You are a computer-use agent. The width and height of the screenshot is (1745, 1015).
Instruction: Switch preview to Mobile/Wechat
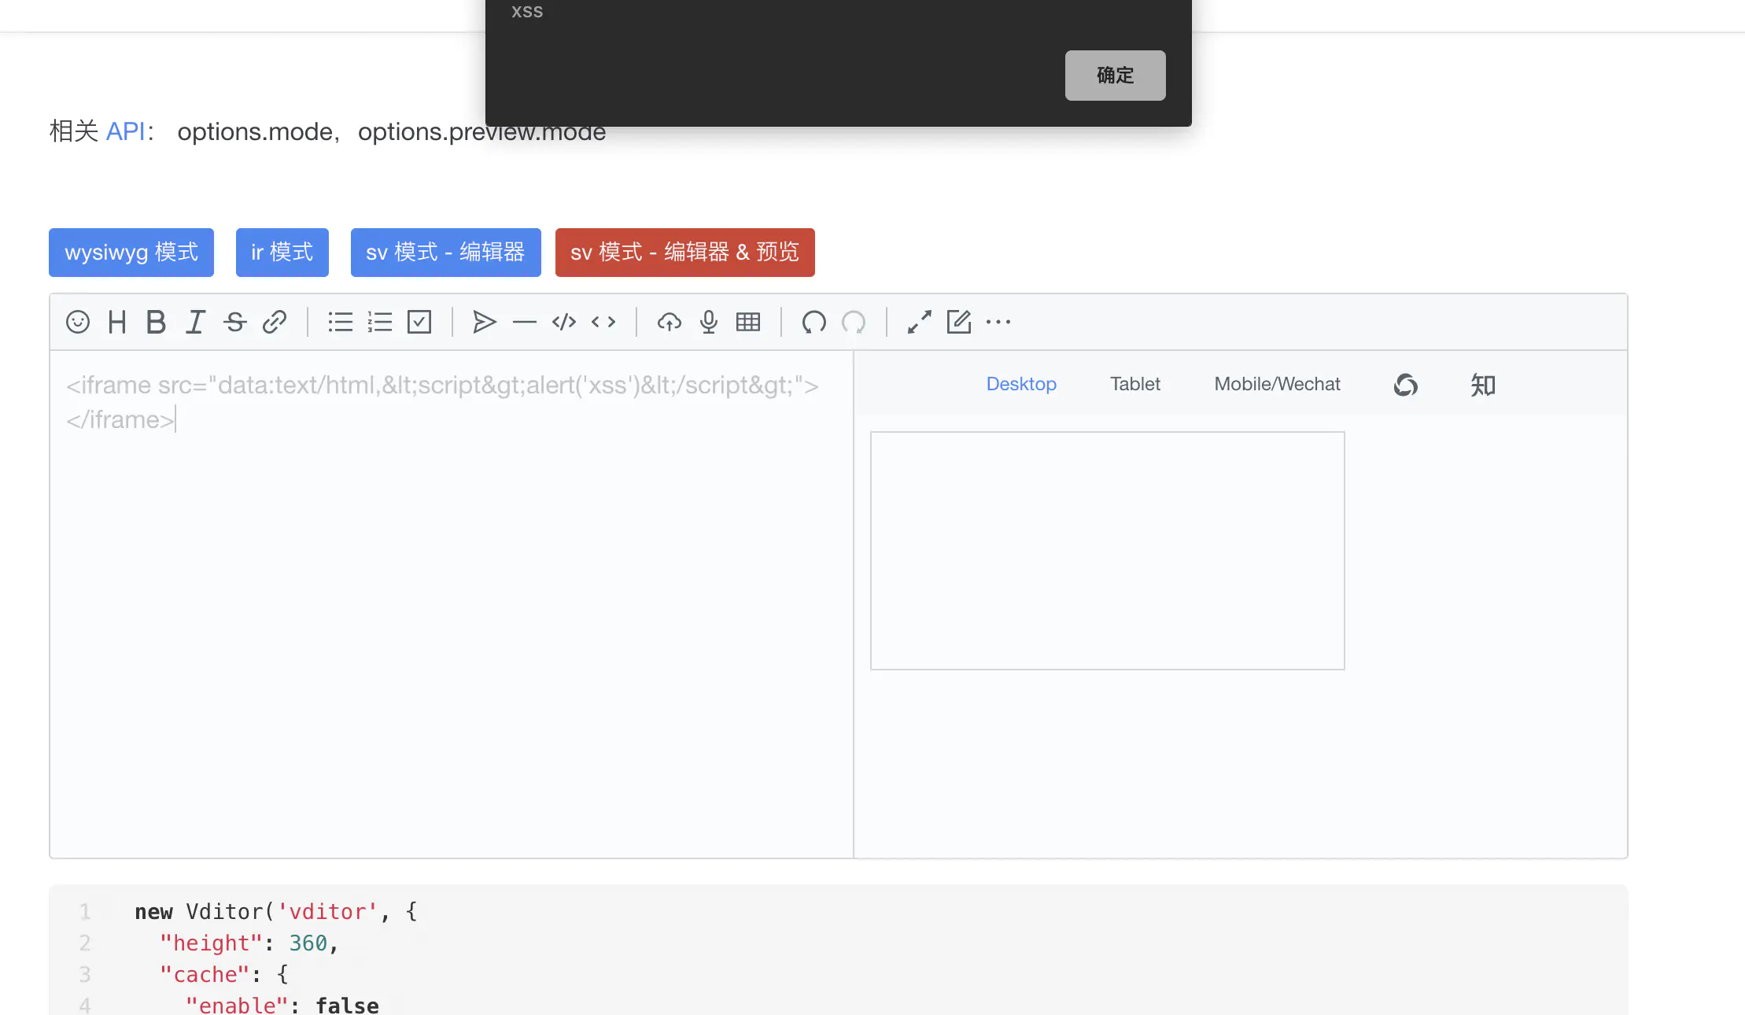[x=1277, y=384]
